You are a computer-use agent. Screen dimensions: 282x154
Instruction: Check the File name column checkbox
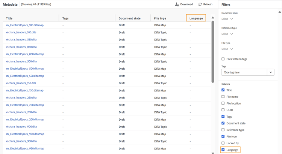click(223, 97)
